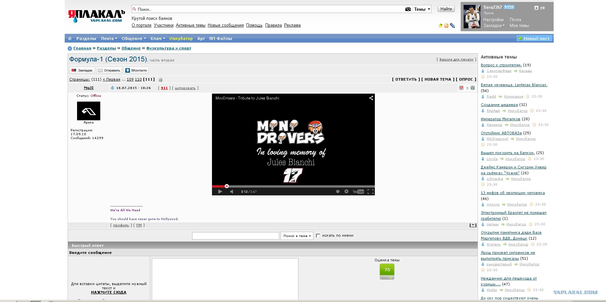Screen dimensions: 606x302
Task: Click 'цитировать' quote link on post
Action: coord(185,88)
